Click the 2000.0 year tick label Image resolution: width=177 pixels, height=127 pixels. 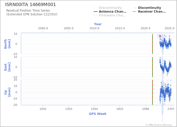click(x=43, y=28)
